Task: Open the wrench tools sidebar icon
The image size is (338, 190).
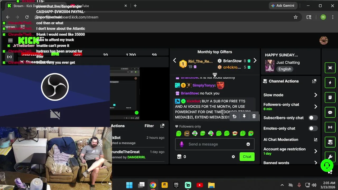Action: pos(330,157)
